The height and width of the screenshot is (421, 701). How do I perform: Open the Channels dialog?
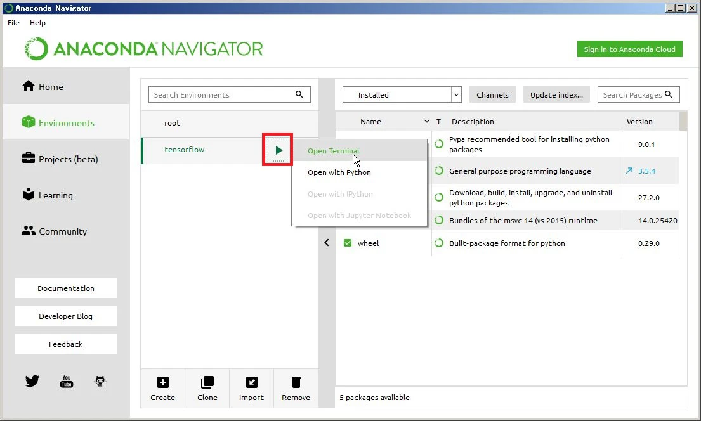pyautogui.click(x=492, y=94)
